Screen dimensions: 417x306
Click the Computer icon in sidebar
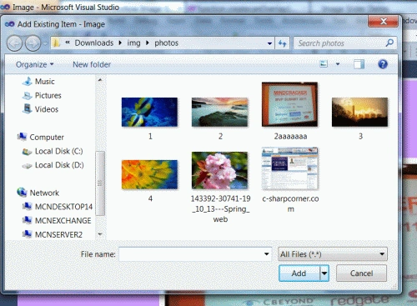click(x=22, y=137)
